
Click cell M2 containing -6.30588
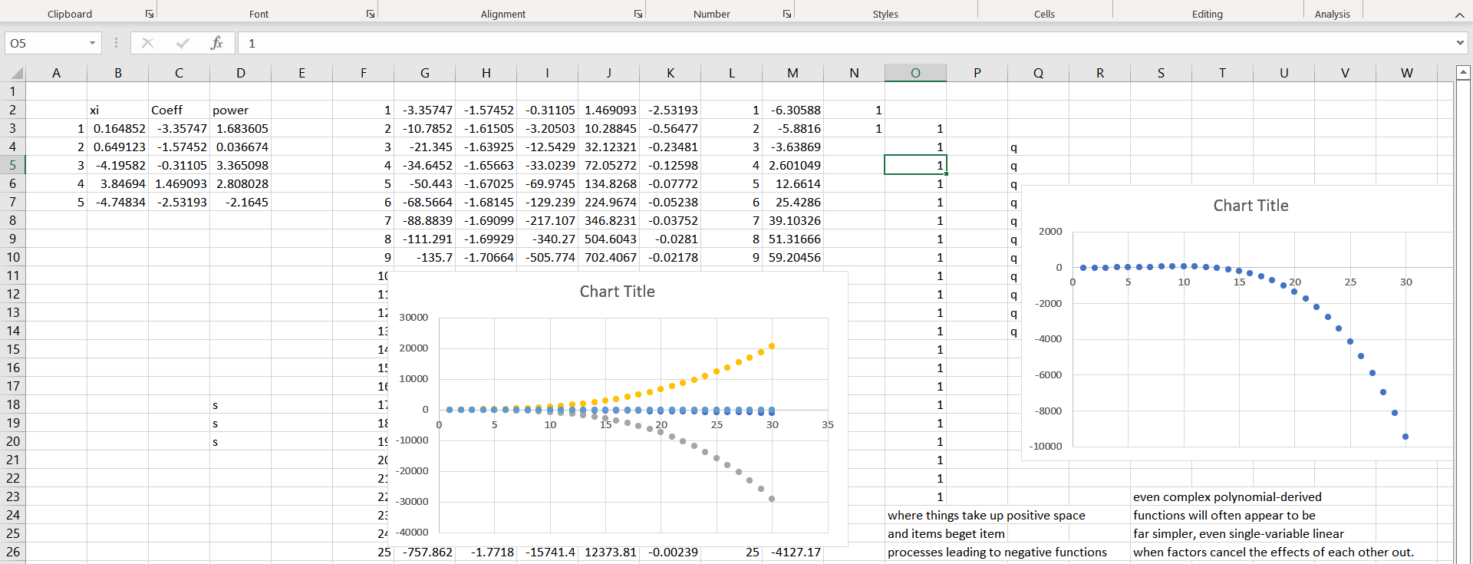click(x=793, y=110)
